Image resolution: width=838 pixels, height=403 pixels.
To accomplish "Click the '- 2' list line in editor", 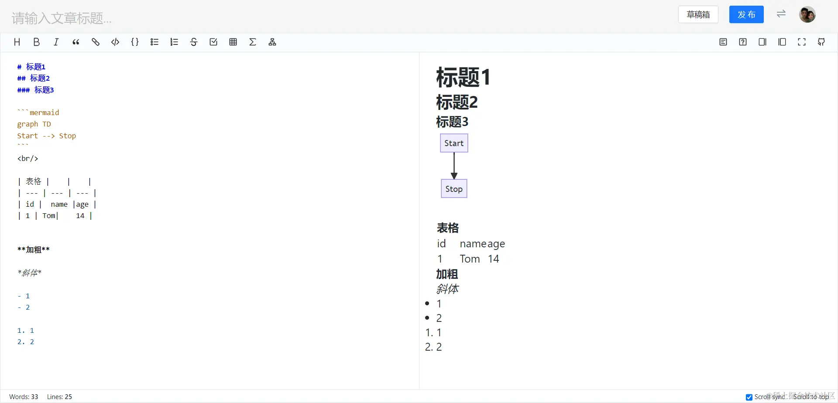I will point(24,307).
